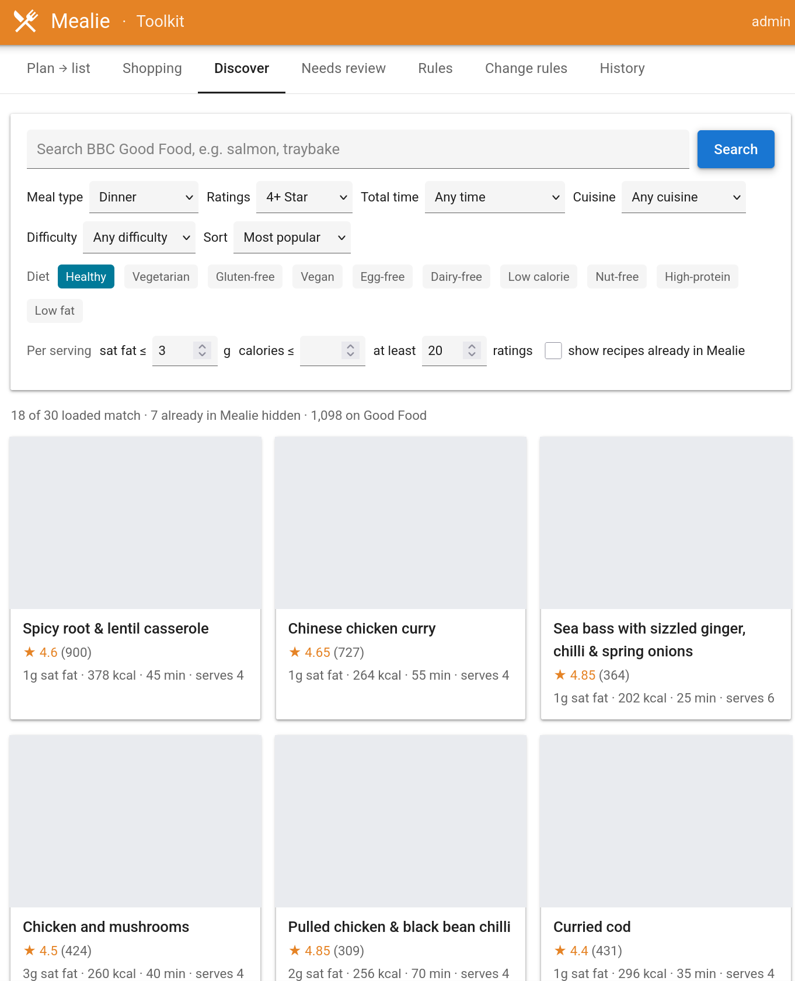Viewport: 795px width, 981px height.
Task: Enable the Gluten-free diet chip
Action: click(245, 277)
